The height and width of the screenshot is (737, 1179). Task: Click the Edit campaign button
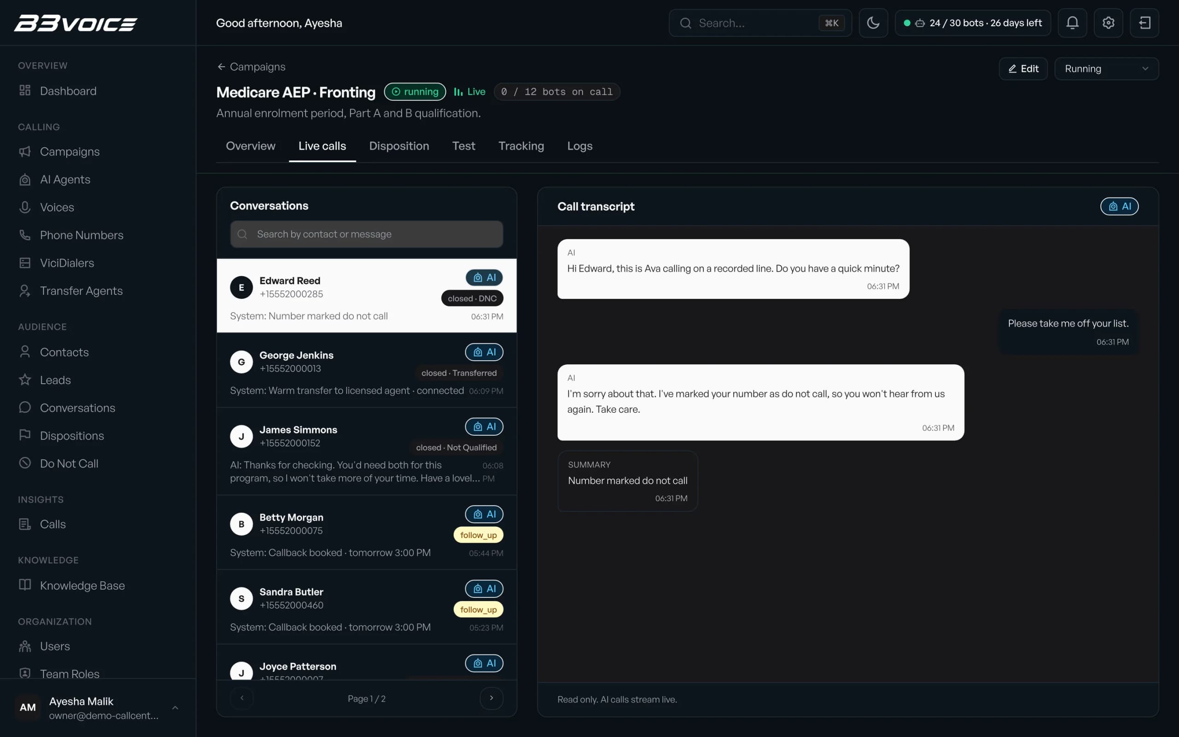pos(1023,69)
